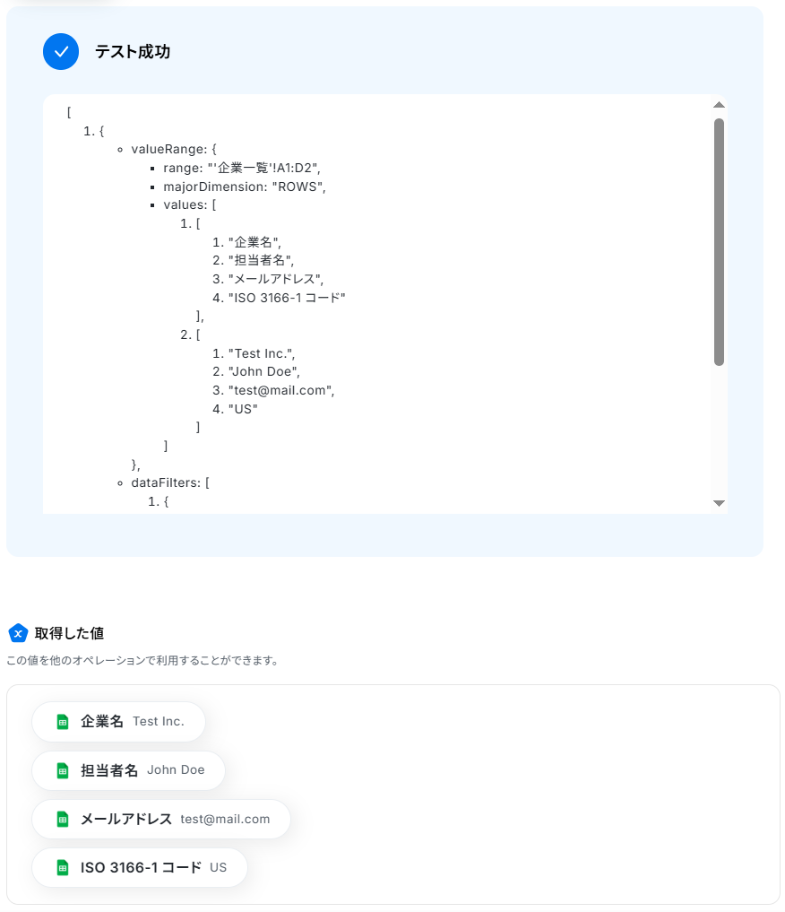The height and width of the screenshot is (912, 785).
Task: Click the "test@mail.com" entry in JSON values
Action: [281, 390]
